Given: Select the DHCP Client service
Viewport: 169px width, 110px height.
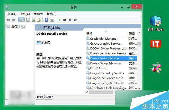Looking at the screenshot, I should point(112,68).
